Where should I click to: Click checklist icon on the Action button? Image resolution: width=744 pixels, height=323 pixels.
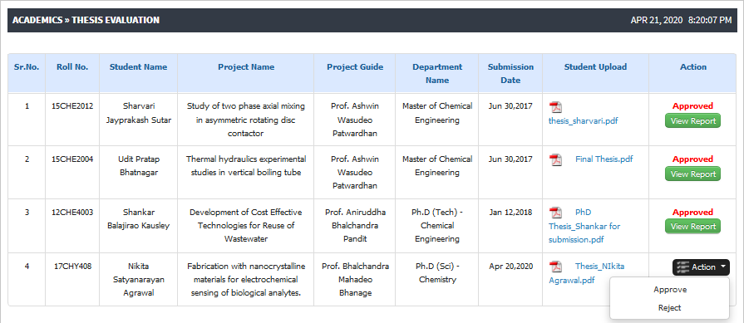[x=682, y=267]
